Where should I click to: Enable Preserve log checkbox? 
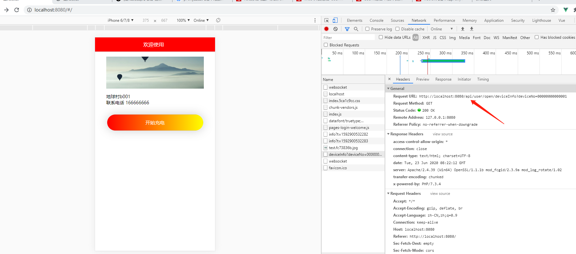(x=367, y=29)
